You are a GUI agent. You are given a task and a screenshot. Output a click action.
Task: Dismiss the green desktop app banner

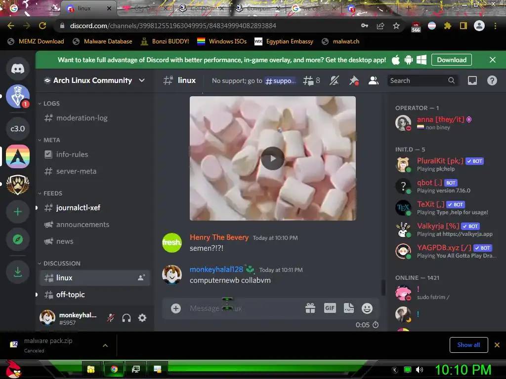pos(493,60)
